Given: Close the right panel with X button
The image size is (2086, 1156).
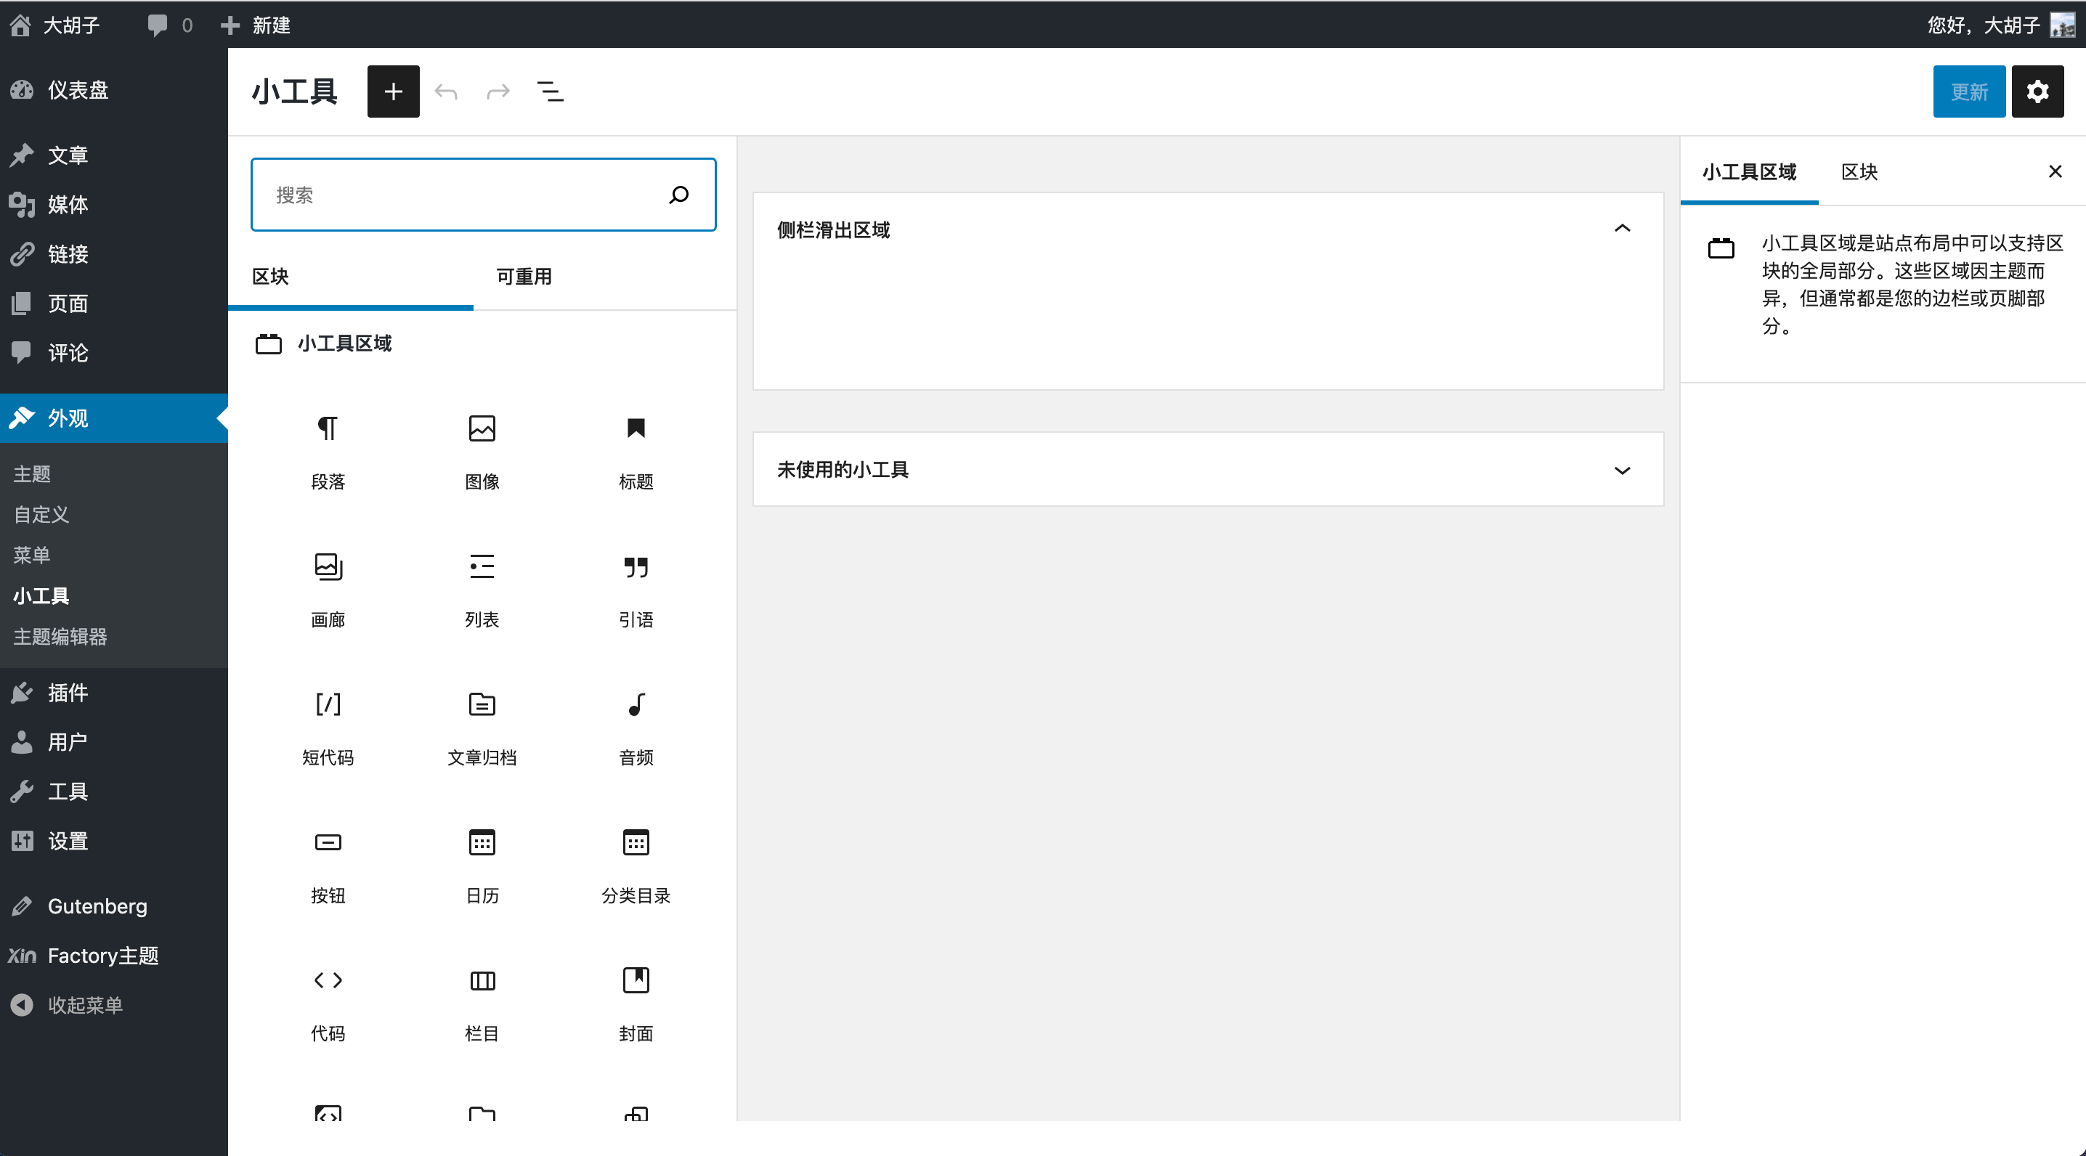Looking at the screenshot, I should (2055, 172).
